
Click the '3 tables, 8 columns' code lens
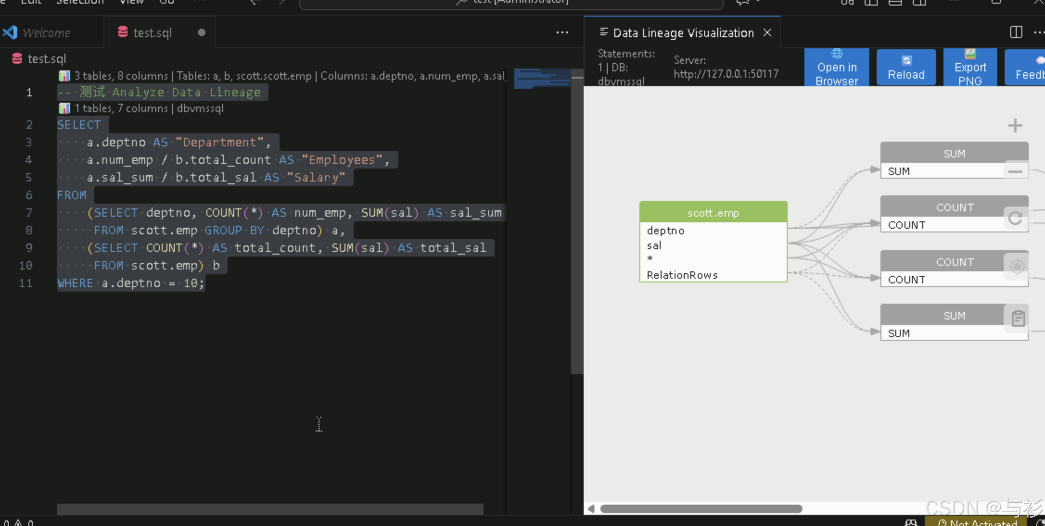point(121,76)
